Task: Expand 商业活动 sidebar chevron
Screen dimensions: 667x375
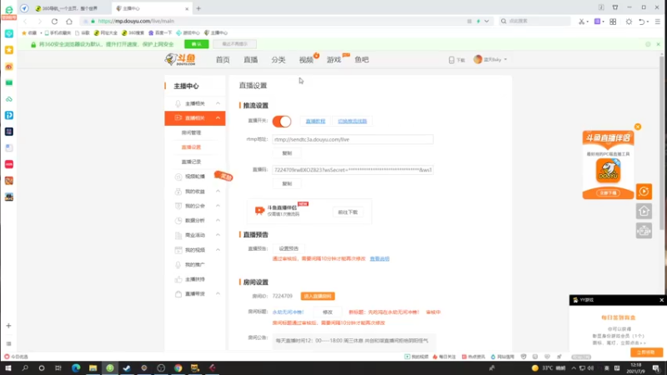Action: (x=218, y=235)
